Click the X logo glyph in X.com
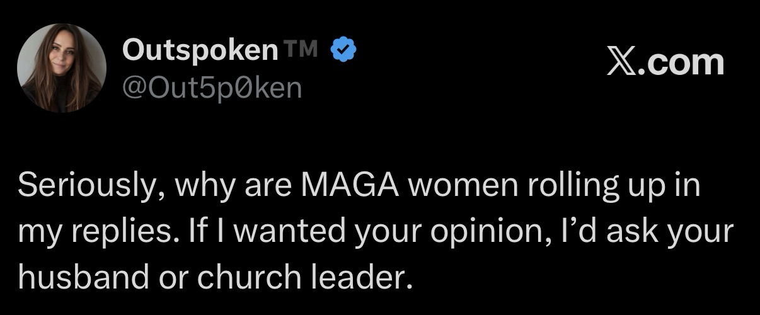Screen dimensions: 760x315 [620, 62]
